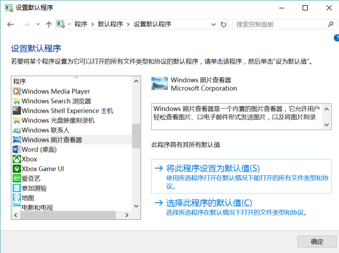Click the breadcrumb overflow chevron «
This screenshot has width=339, height=253.
(x=69, y=24)
